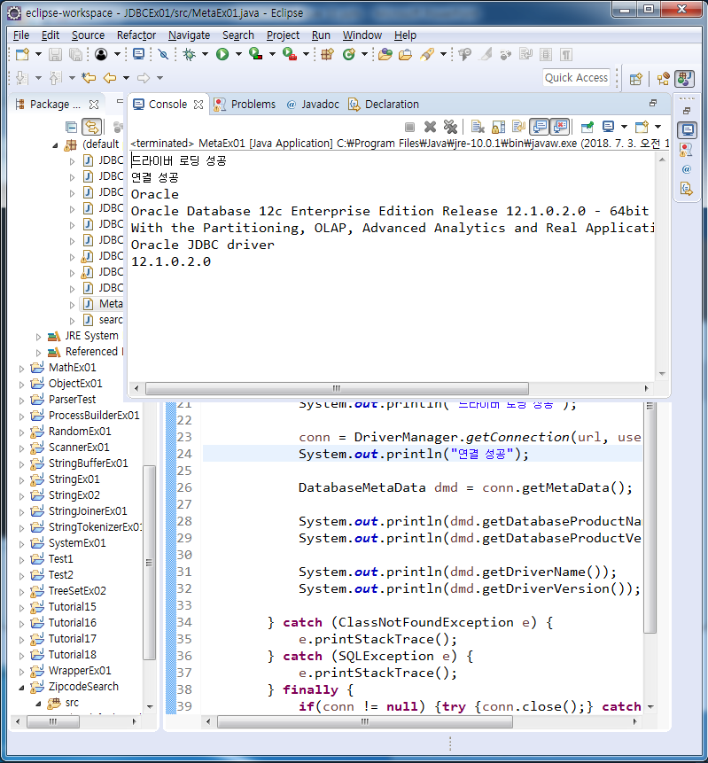The width and height of the screenshot is (708, 763).
Task: Toggle Link with Editor in Package Explorer
Action: tap(91, 128)
